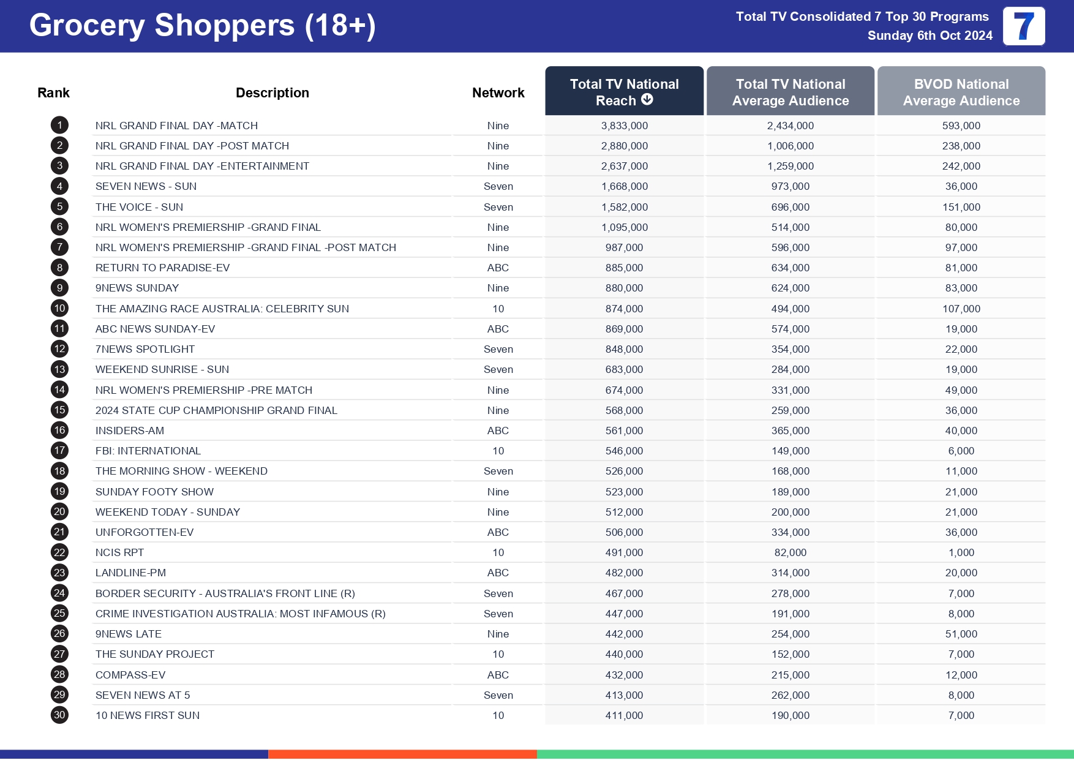Image resolution: width=1074 pixels, height=760 pixels.
Task: Select NRL GRAND FINAL DAY -MATCH row
Action: (176, 126)
